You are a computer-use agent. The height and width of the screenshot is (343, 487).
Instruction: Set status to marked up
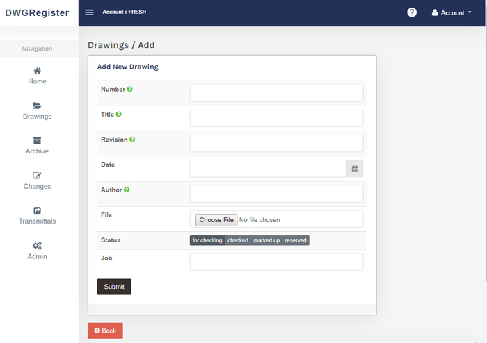pyautogui.click(x=266, y=240)
